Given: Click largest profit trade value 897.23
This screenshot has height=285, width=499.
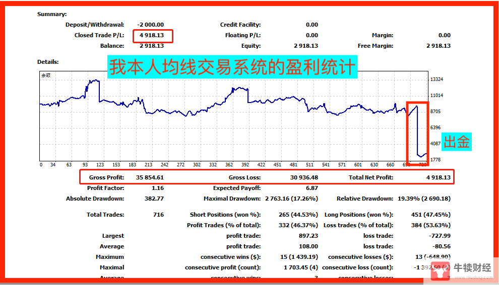Looking at the screenshot, I should click(308, 236).
